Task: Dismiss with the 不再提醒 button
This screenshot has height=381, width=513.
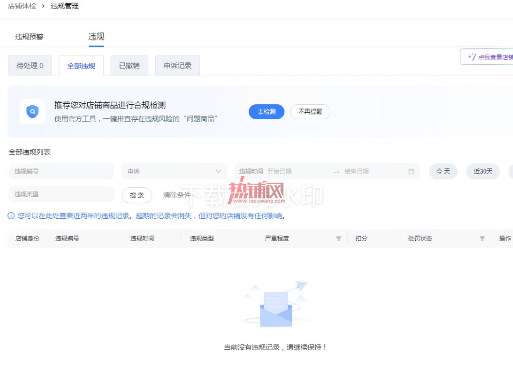Action: pos(310,112)
